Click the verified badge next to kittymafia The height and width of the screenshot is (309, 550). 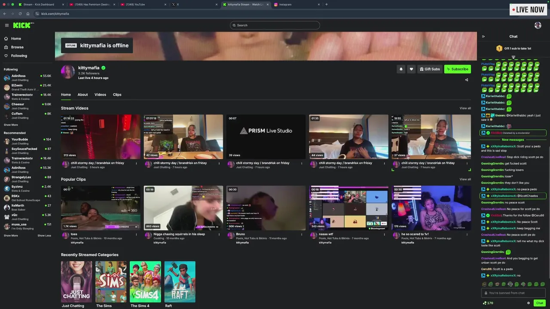(x=104, y=68)
